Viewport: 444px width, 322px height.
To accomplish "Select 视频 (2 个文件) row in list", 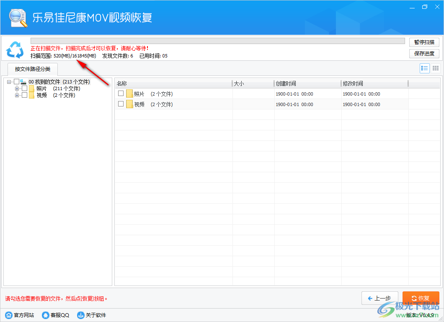I will pyautogui.click(x=277, y=104).
